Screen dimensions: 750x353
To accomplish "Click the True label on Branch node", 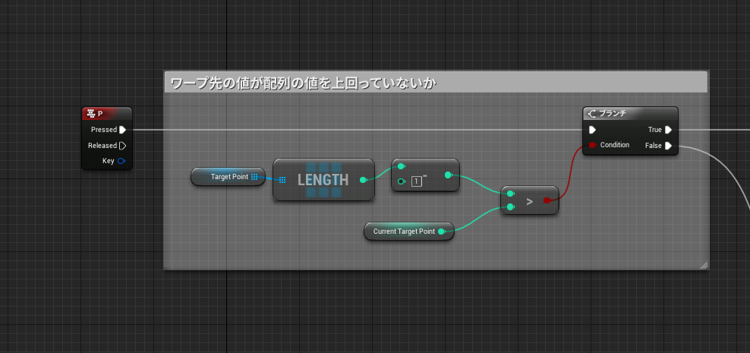I will coord(655,130).
